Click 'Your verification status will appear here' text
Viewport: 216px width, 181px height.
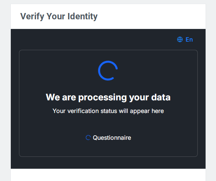(x=108, y=111)
